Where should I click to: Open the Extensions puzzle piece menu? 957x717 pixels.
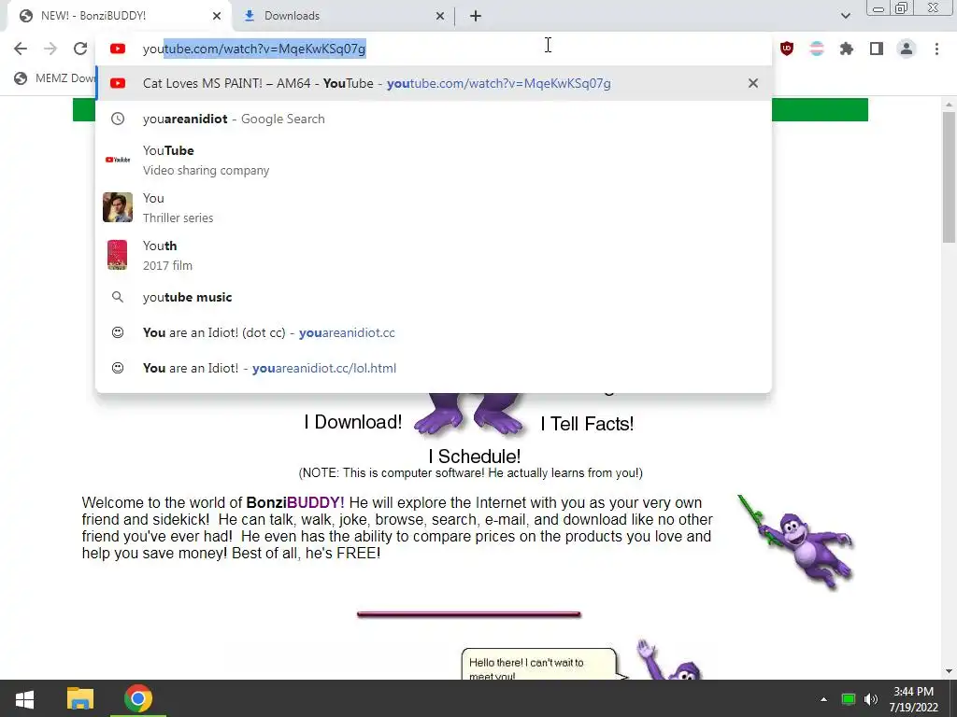click(847, 49)
